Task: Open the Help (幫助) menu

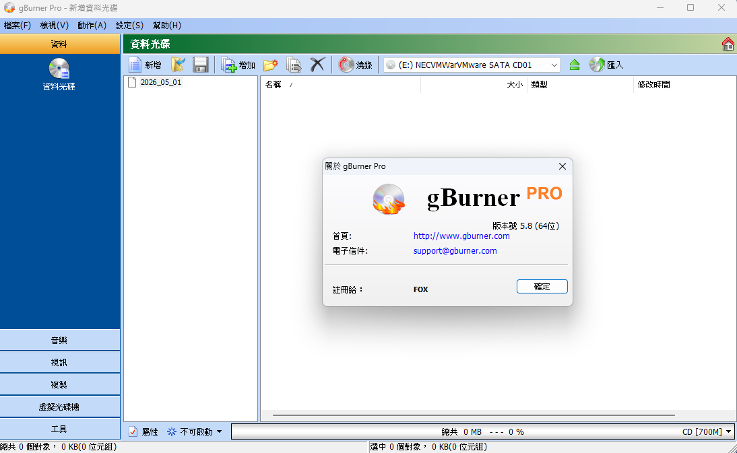Action: [167, 26]
